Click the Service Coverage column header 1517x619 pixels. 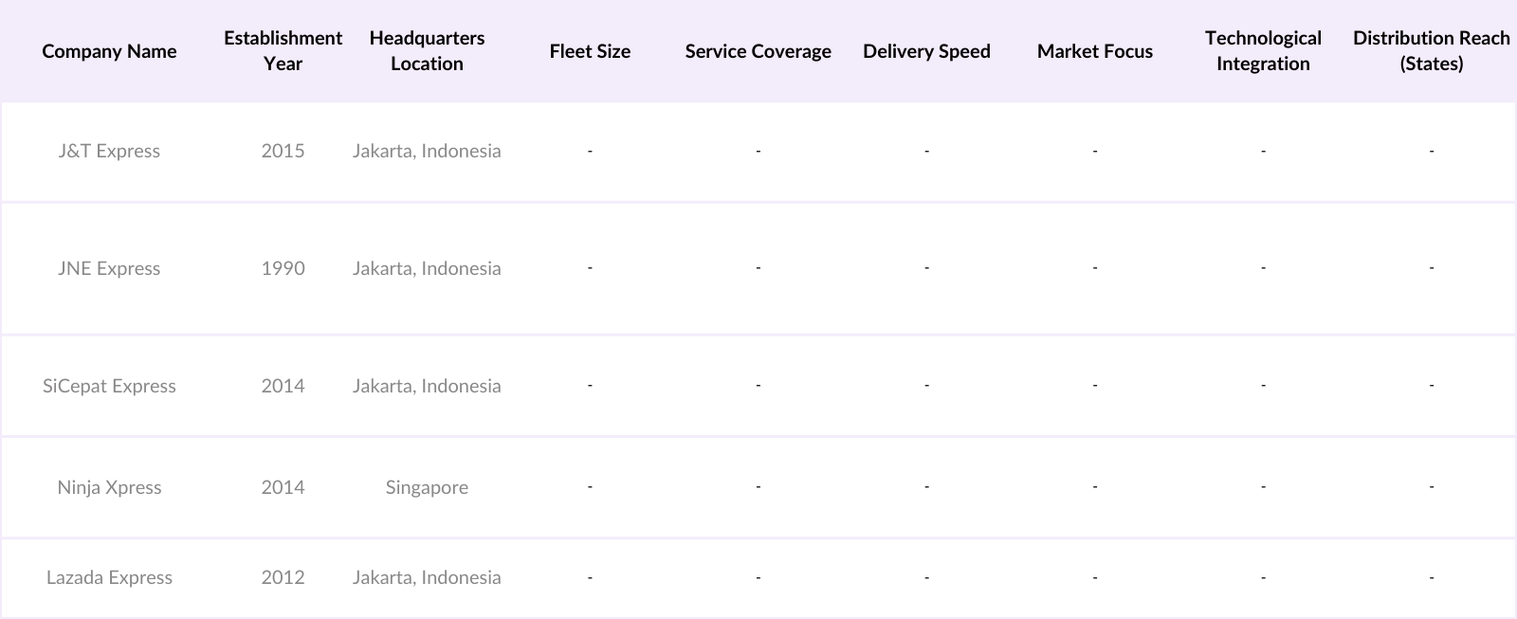point(758,51)
